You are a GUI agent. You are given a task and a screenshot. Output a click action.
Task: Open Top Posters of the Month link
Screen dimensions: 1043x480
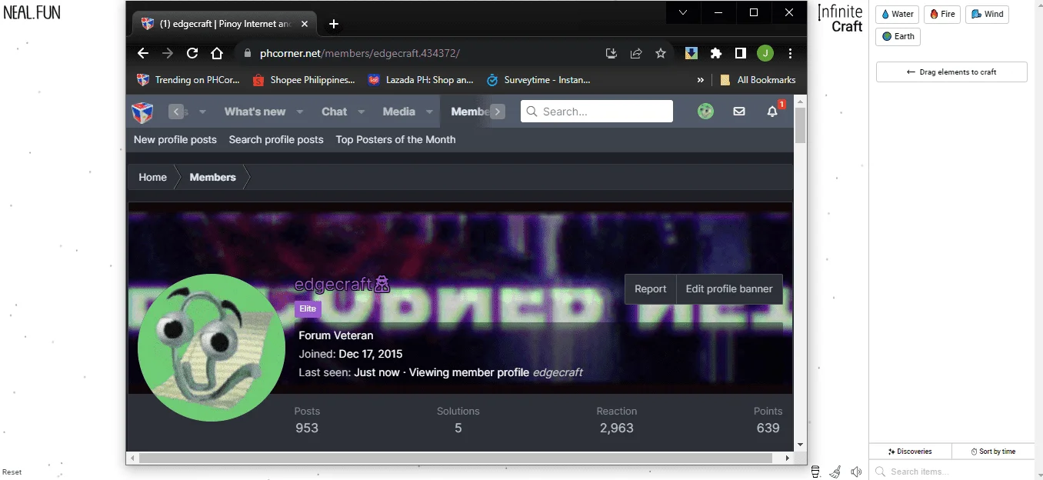pyautogui.click(x=395, y=139)
